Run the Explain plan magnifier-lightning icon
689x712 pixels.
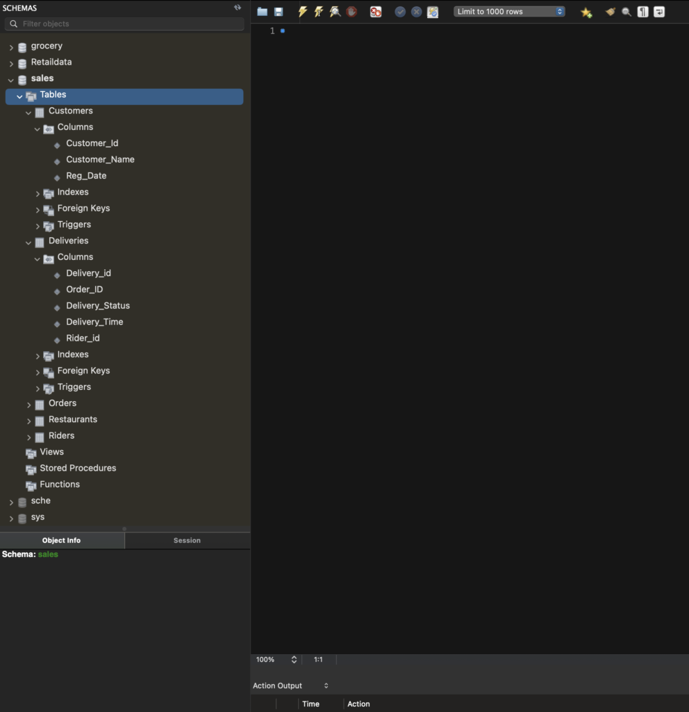(x=335, y=12)
